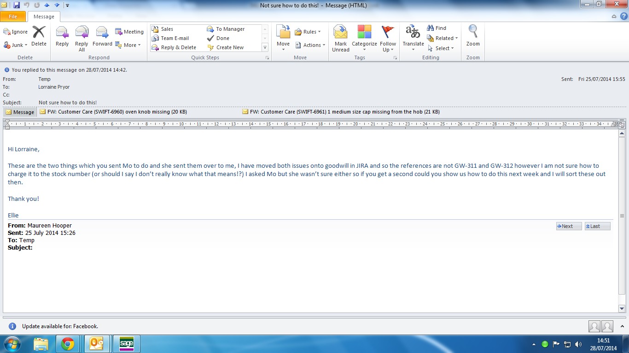Open the Sage application on the taskbar
Screen dimensions: 629x353
(x=127, y=344)
